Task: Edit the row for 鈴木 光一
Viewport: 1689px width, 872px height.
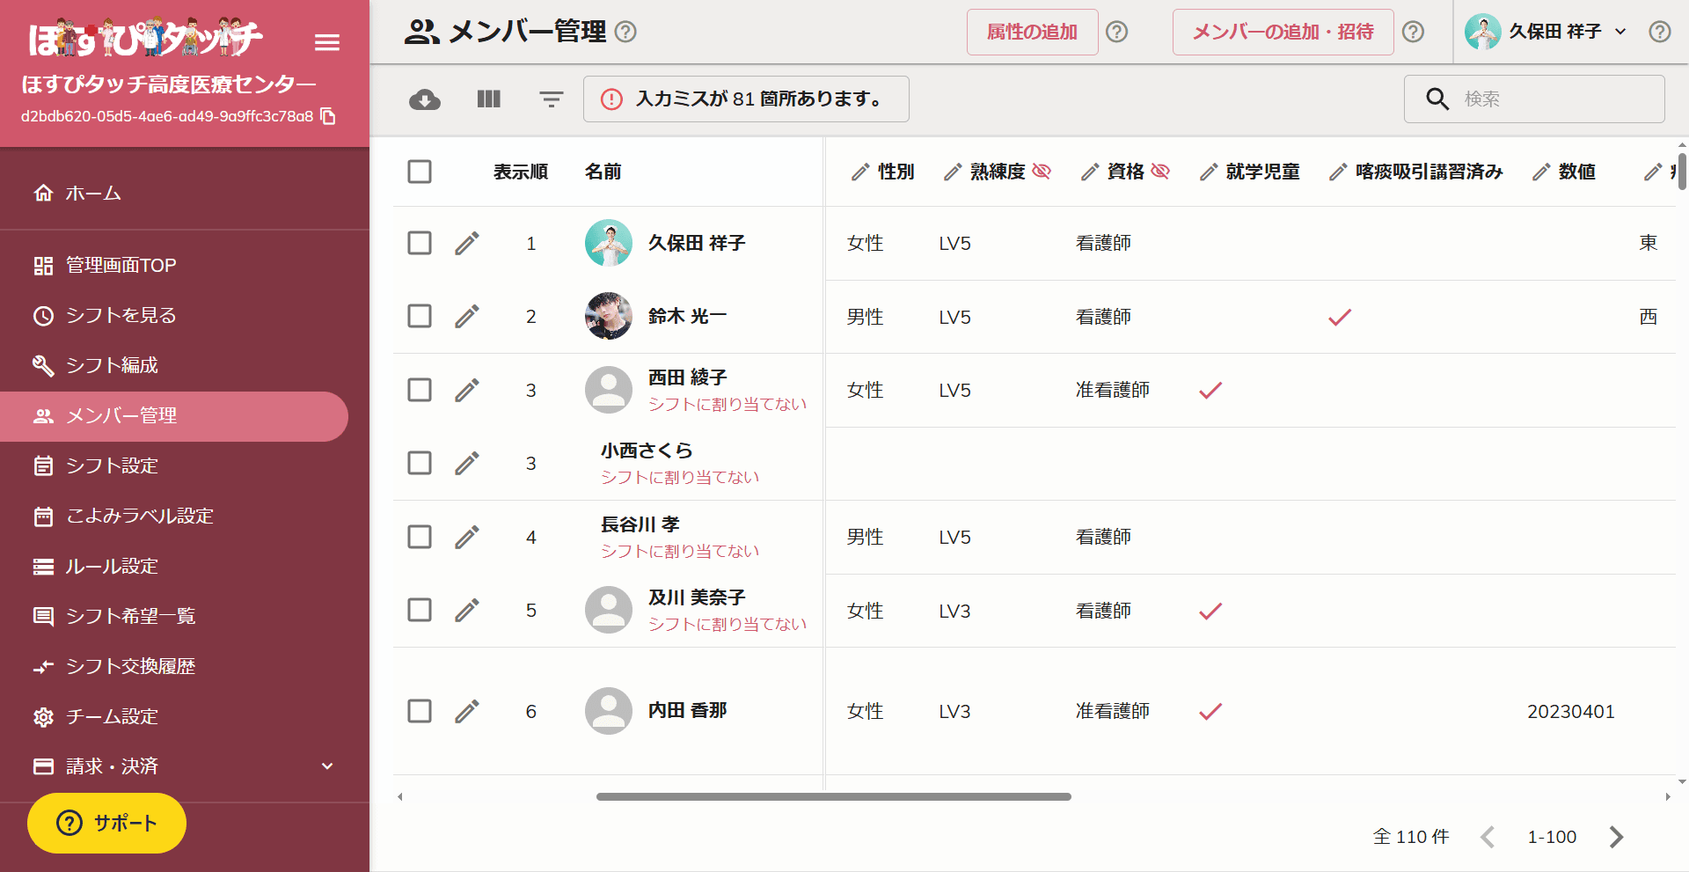Action: click(x=467, y=316)
